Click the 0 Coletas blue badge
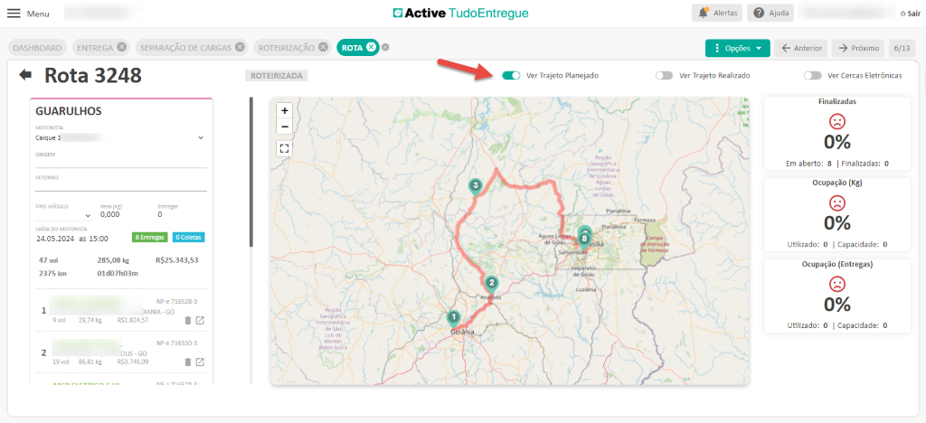 point(188,237)
